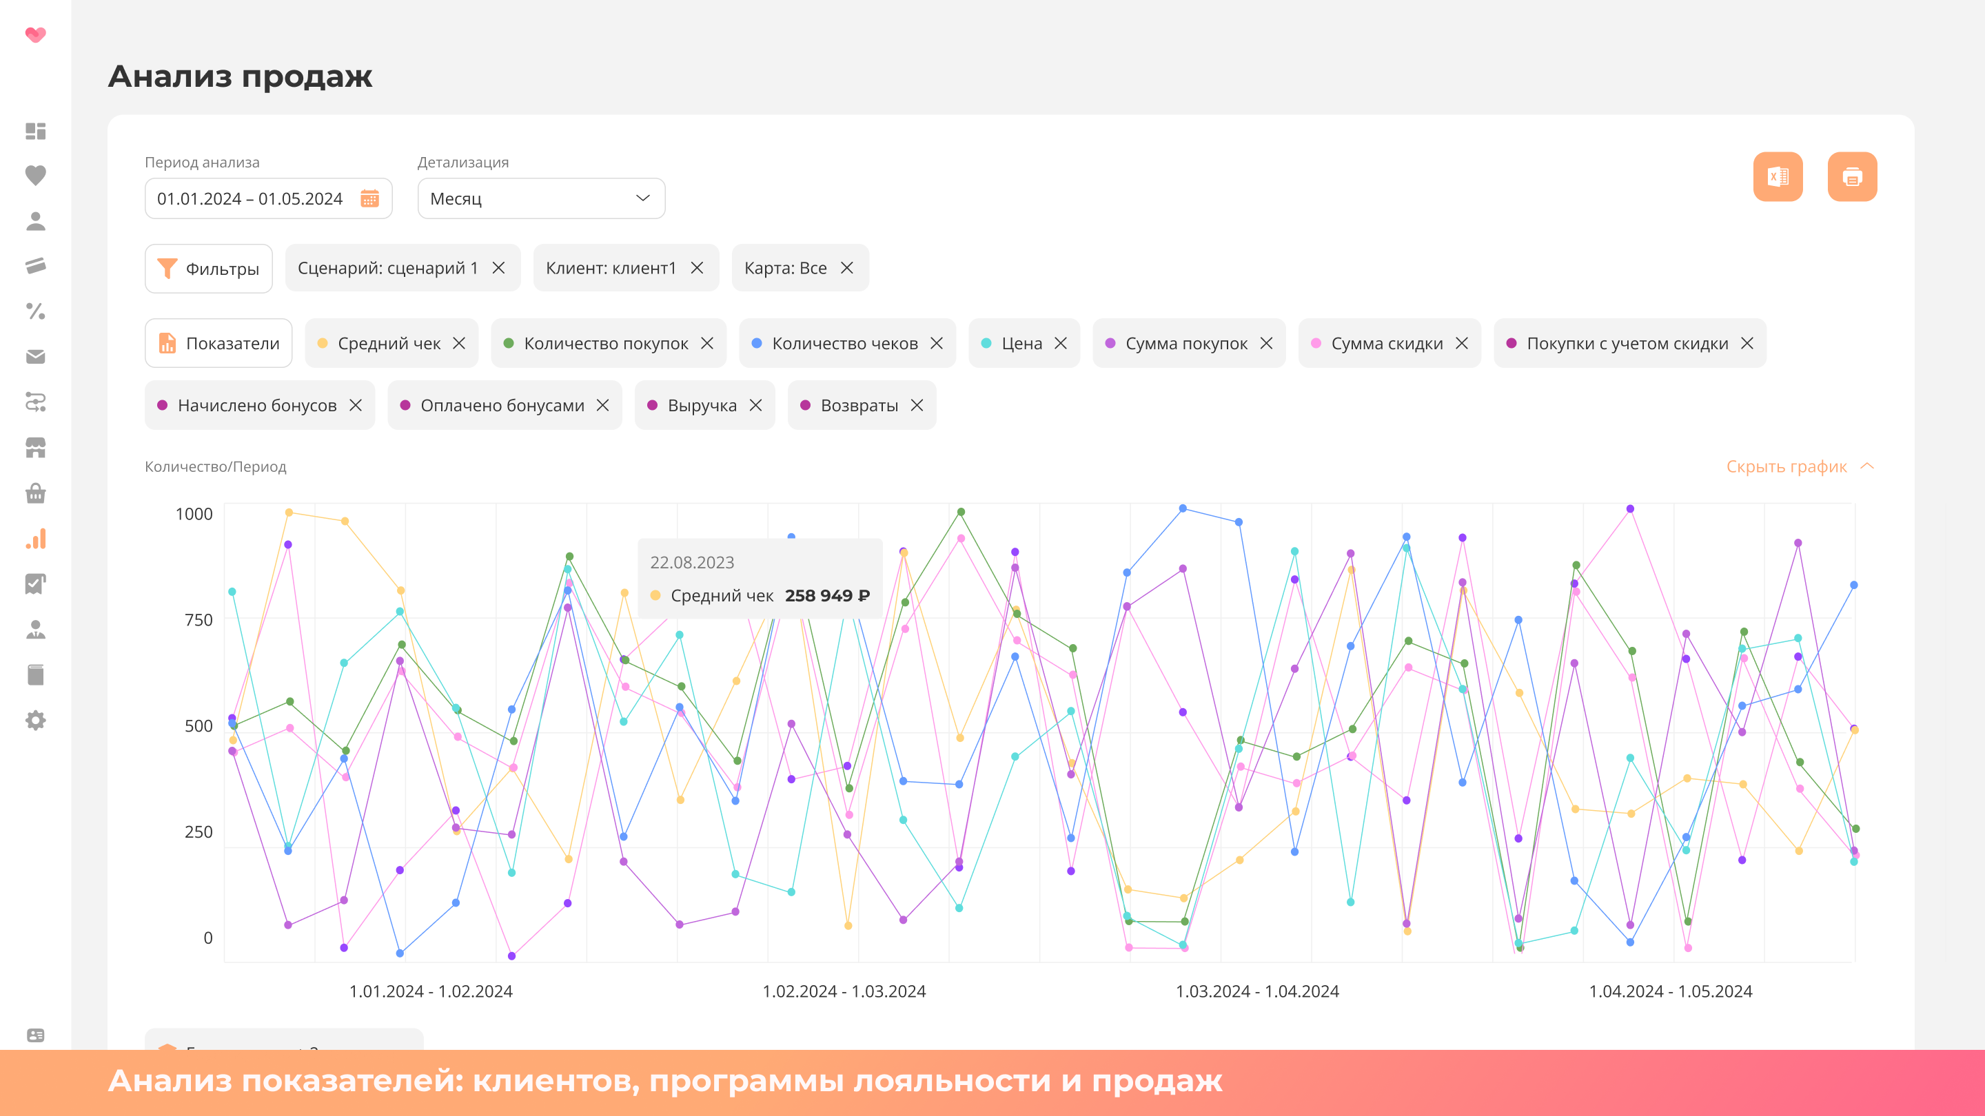
Task: Remove the Клиент: клиент1 filter
Action: point(698,268)
